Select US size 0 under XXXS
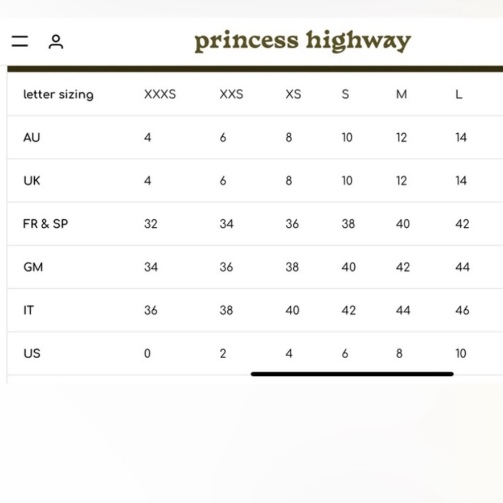Viewport: 503px width, 503px height. [x=147, y=354]
